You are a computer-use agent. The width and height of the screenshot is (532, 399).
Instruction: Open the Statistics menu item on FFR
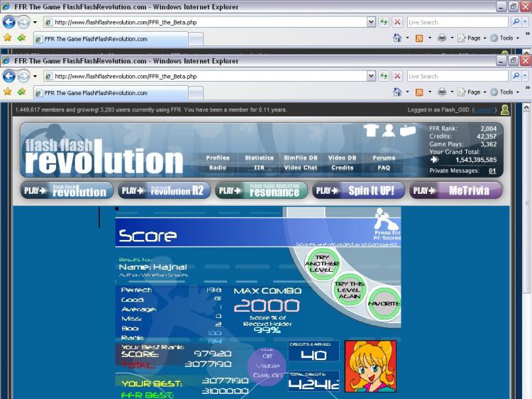click(259, 158)
